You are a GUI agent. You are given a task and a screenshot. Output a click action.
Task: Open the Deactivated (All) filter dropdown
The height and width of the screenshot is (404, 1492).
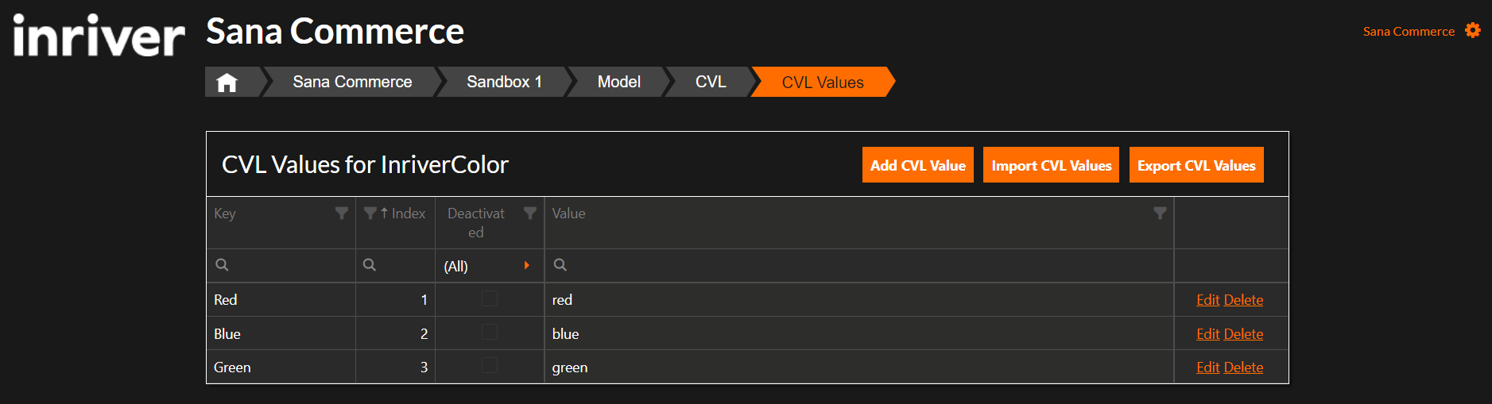[x=489, y=266]
